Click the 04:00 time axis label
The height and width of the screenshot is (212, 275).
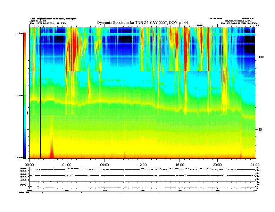[67, 165]
